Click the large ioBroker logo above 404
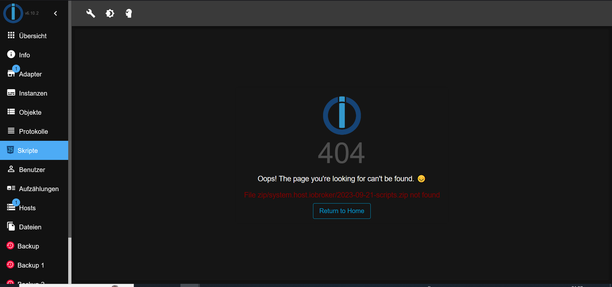 click(342, 115)
